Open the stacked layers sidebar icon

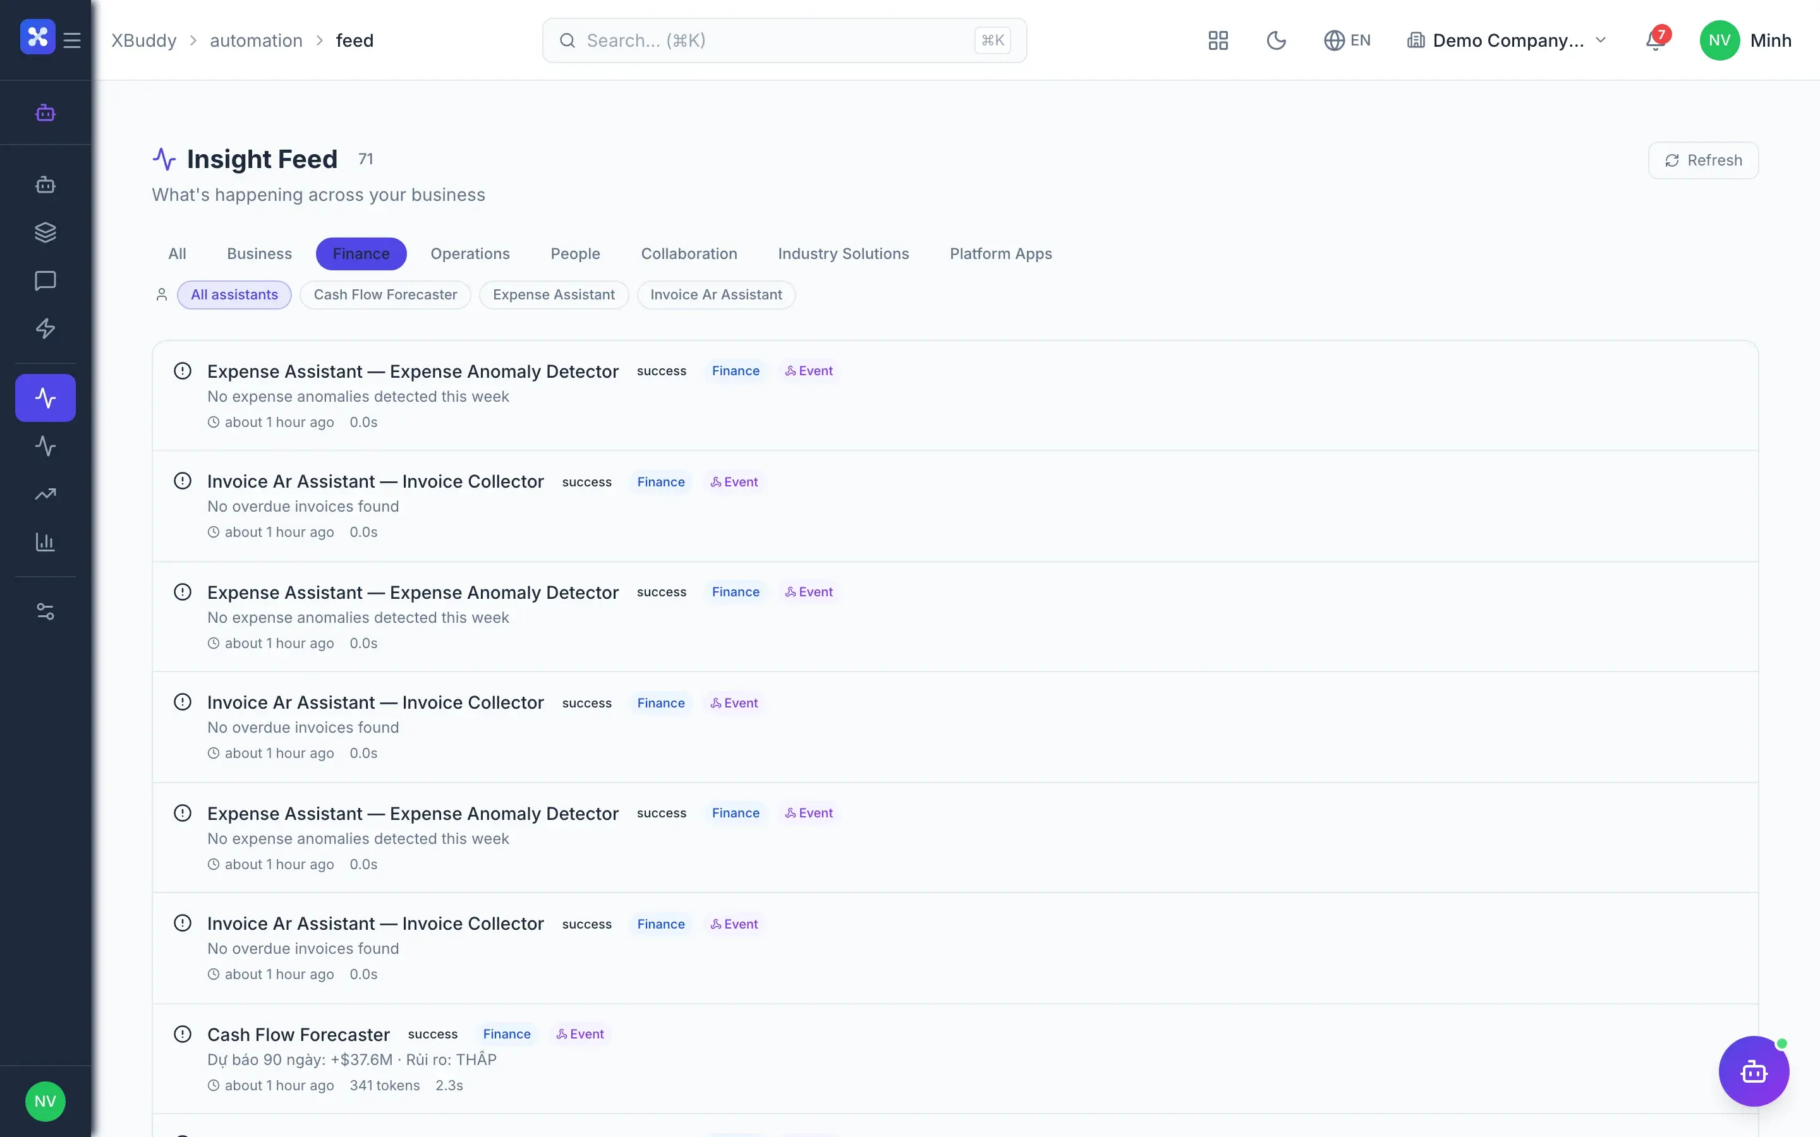[x=45, y=232]
